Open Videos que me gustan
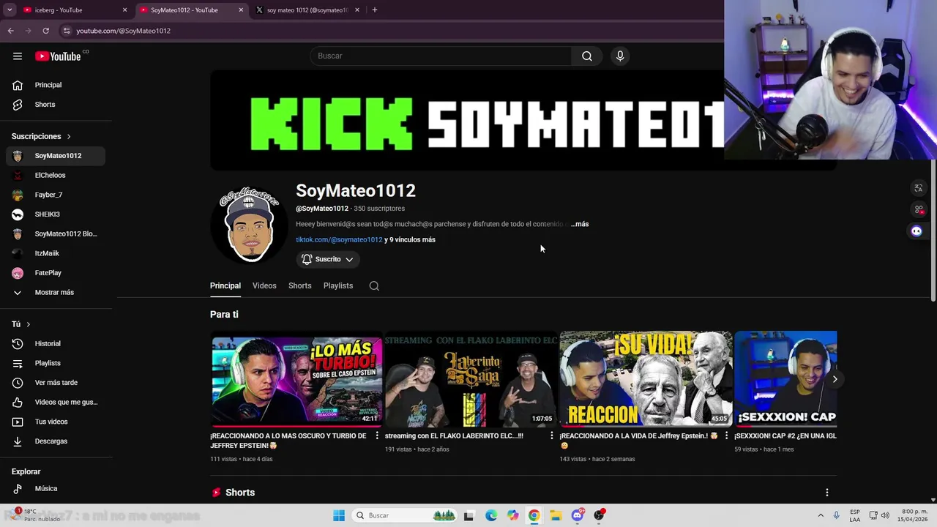Screen dimensions: 937x527 pyautogui.click(x=56, y=402)
